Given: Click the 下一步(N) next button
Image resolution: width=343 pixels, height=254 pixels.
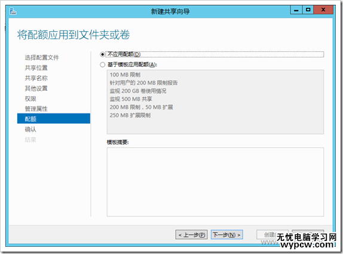Looking at the screenshot, I should (x=227, y=235).
